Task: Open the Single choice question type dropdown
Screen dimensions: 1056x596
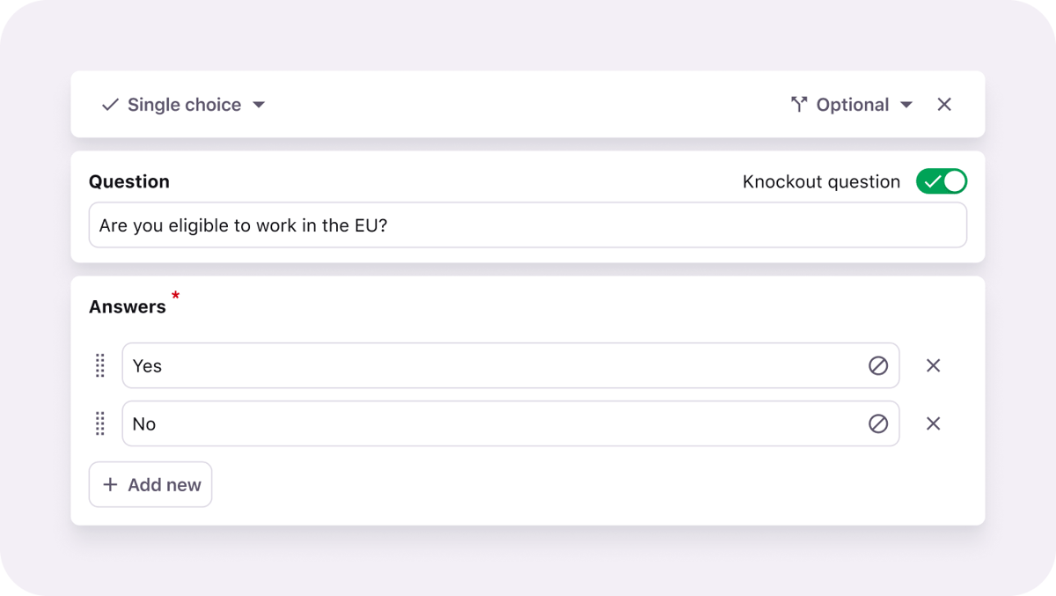Action: tap(184, 104)
